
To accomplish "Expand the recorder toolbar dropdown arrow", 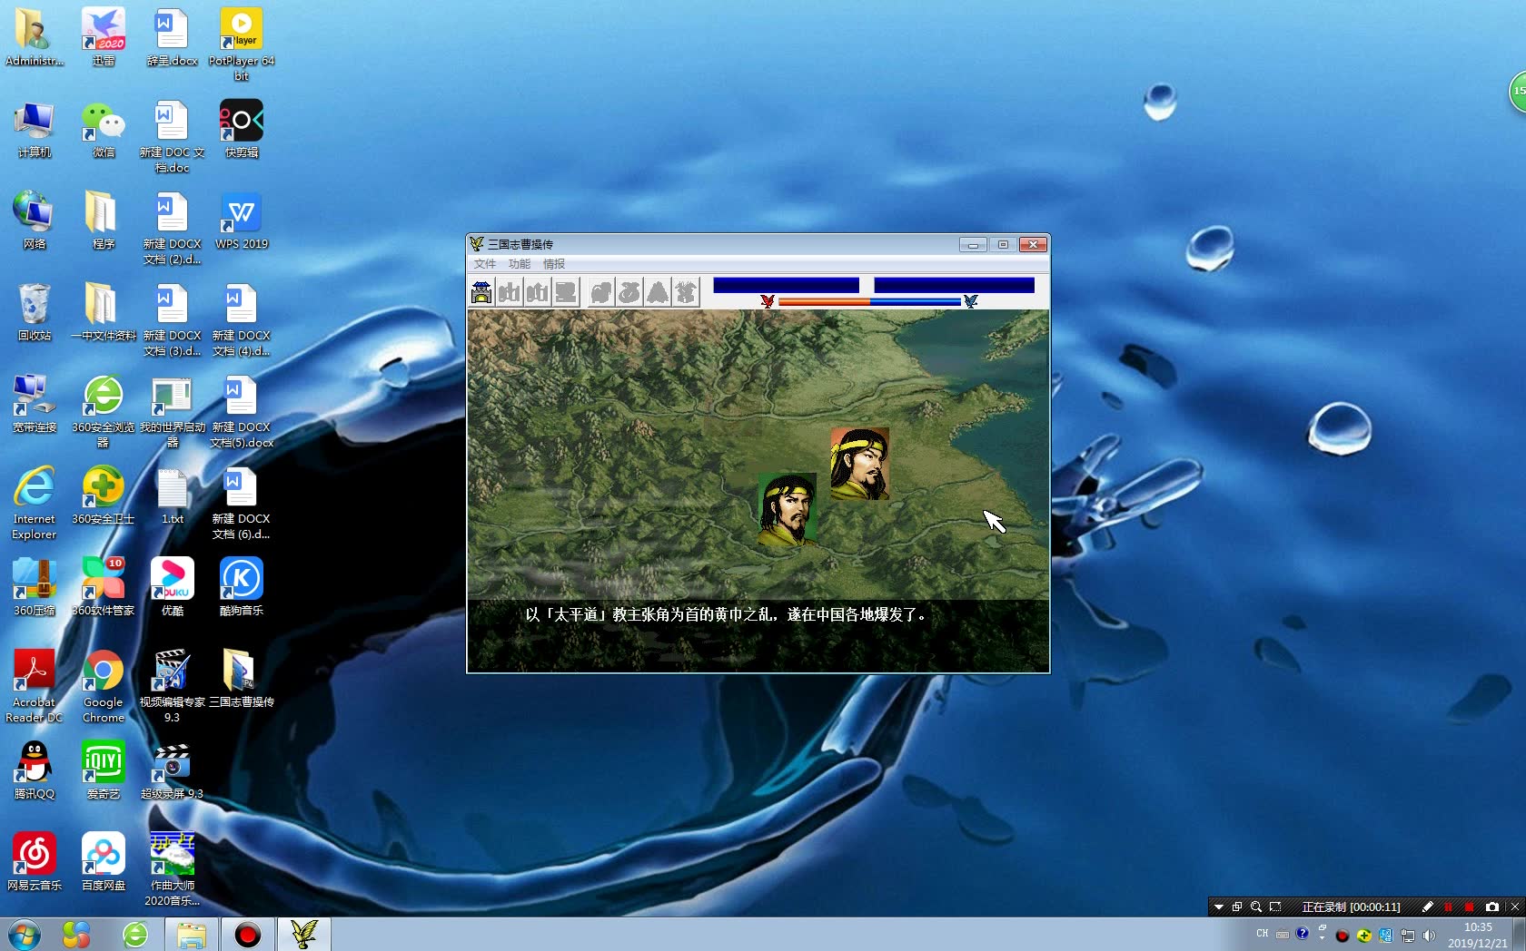I will pos(1219,907).
